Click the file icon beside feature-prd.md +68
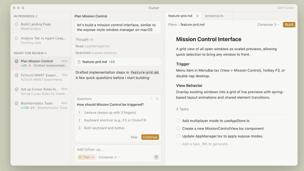The width and height of the screenshot is (304, 171). [x=79, y=62]
